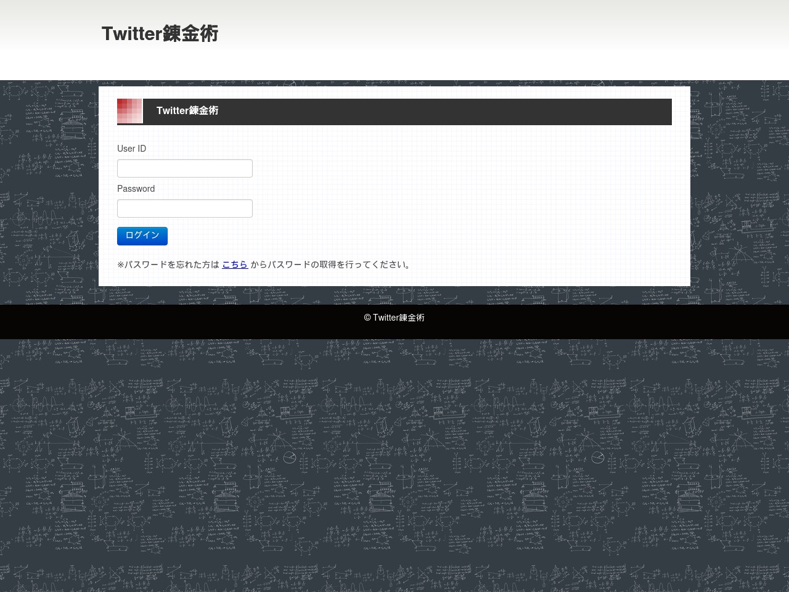The height and width of the screenshot is (592, 789).
Task: Click the blue ログイン button
Action: coord(142,236)
